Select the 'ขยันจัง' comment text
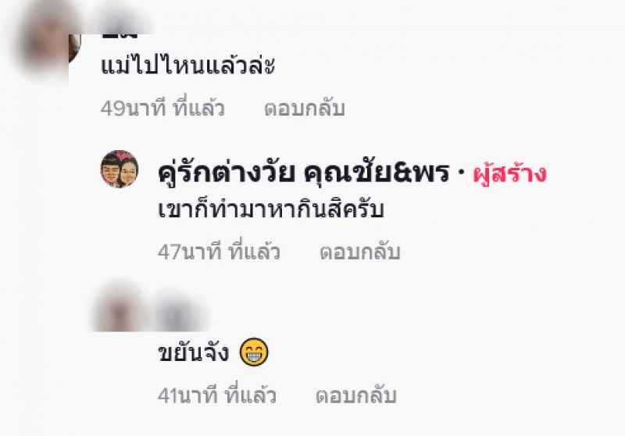625x436 pixels. point(193,352)
